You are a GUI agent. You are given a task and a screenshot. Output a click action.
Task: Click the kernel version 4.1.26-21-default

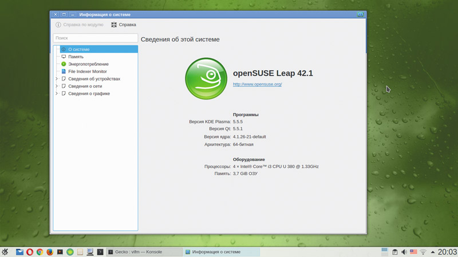pos(249,136)
